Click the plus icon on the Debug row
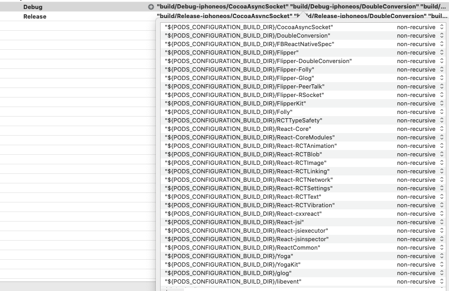The height and width of the screenshot is (291, 449). coord(151,7)
